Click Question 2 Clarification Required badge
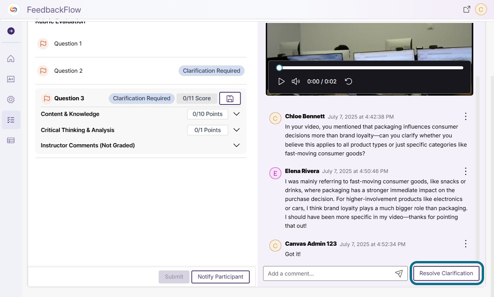 pyautogui.click(x=212, y=71)
